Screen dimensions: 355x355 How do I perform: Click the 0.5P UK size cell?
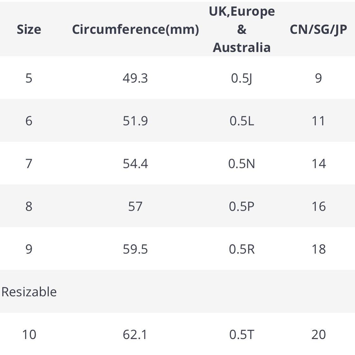point(242,206)
